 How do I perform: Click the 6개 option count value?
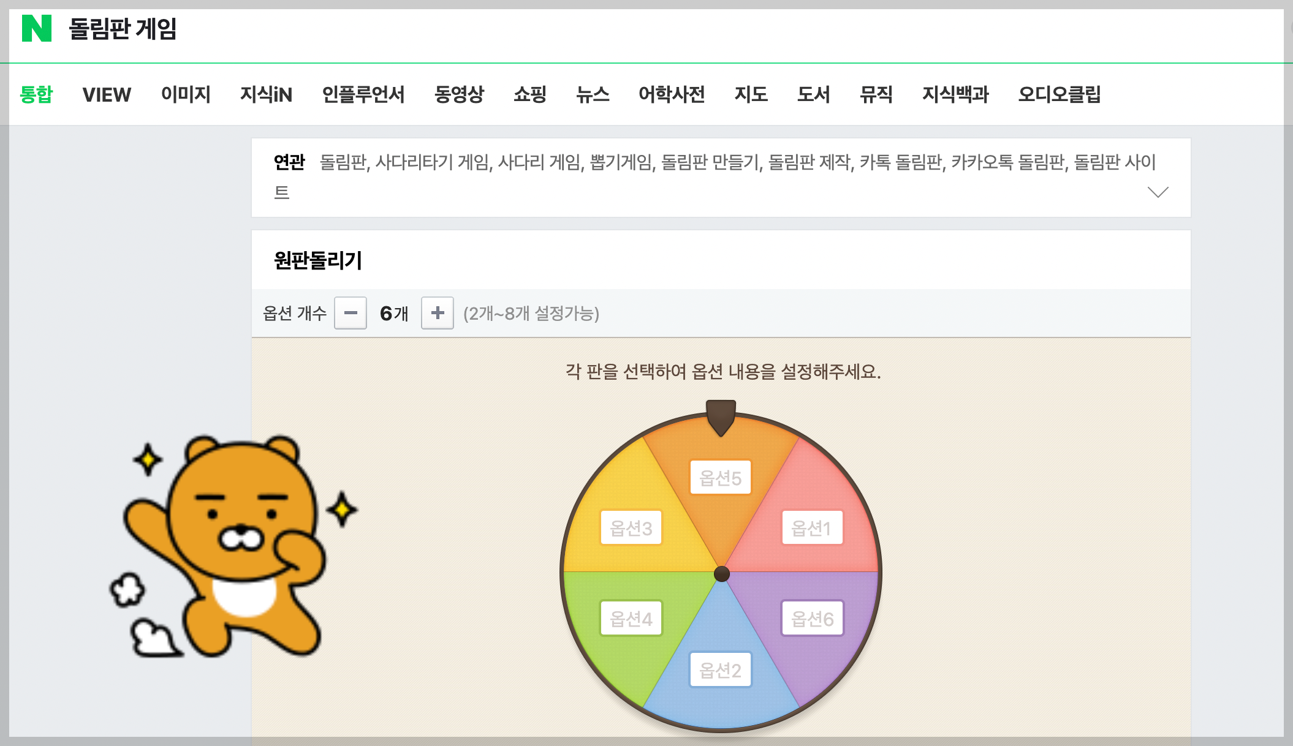pos(394,314)
